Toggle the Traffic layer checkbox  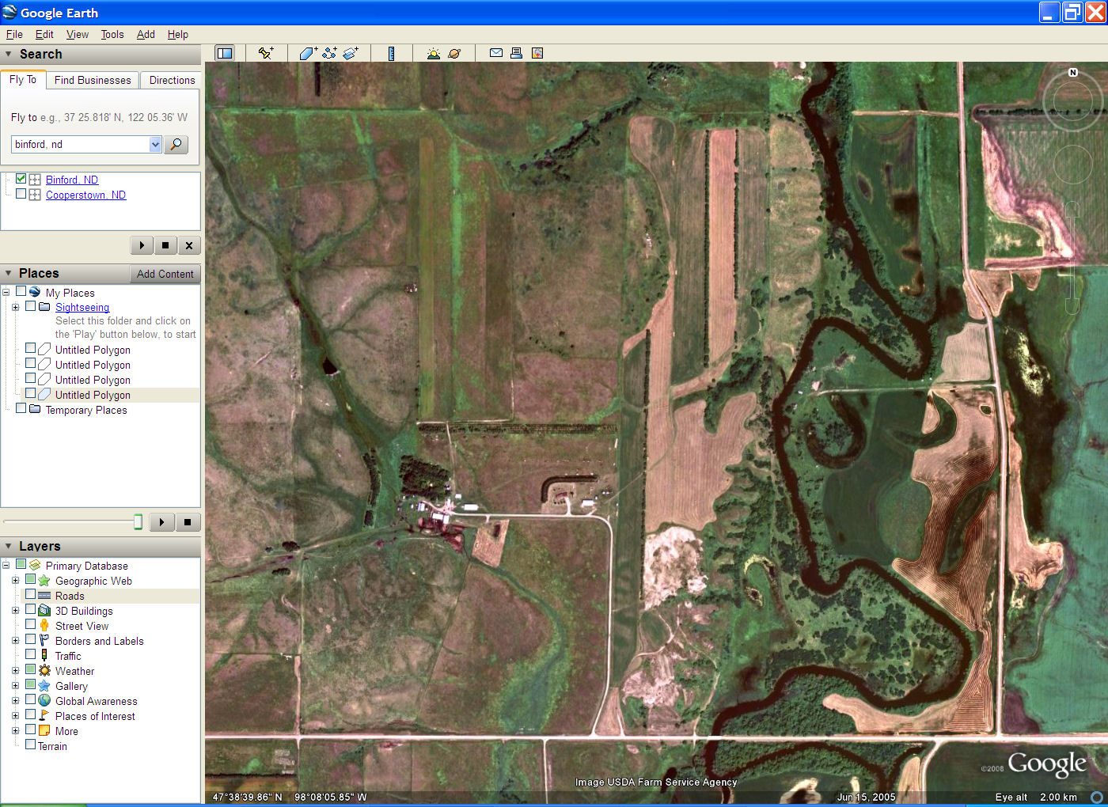click(30, 654)
